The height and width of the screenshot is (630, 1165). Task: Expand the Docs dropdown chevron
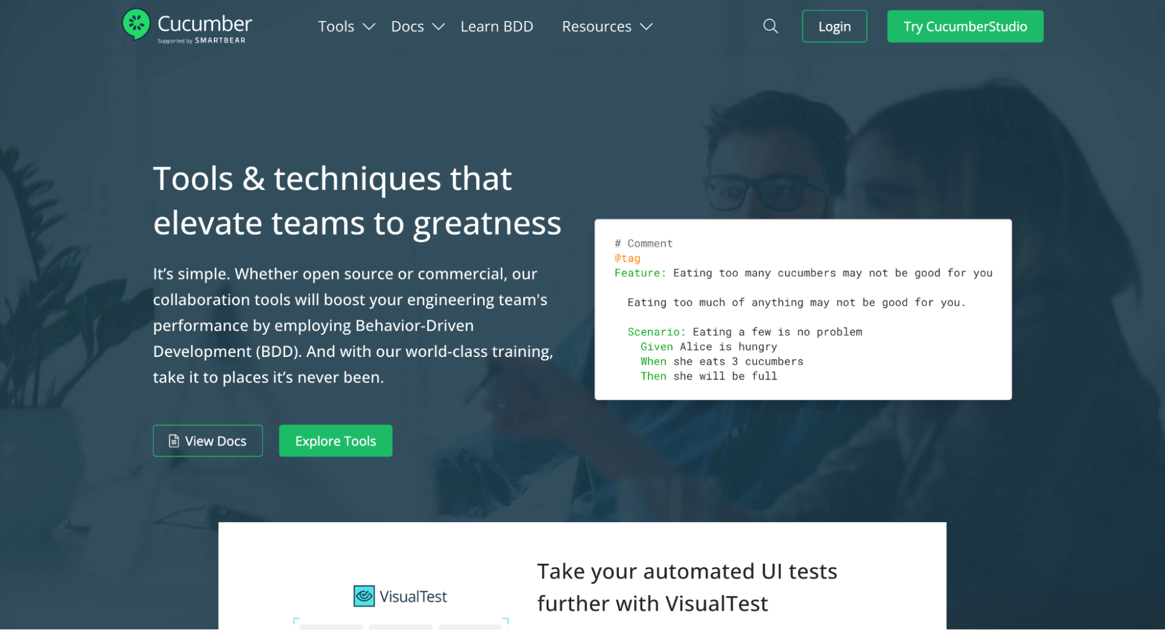coord(439,27)
